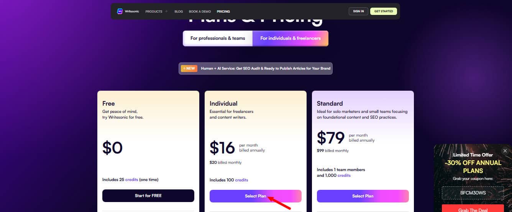The image size is (512, 212).
Task: Open credits link in Free plan
Action: pyautogui.click(x=131, y=179)
